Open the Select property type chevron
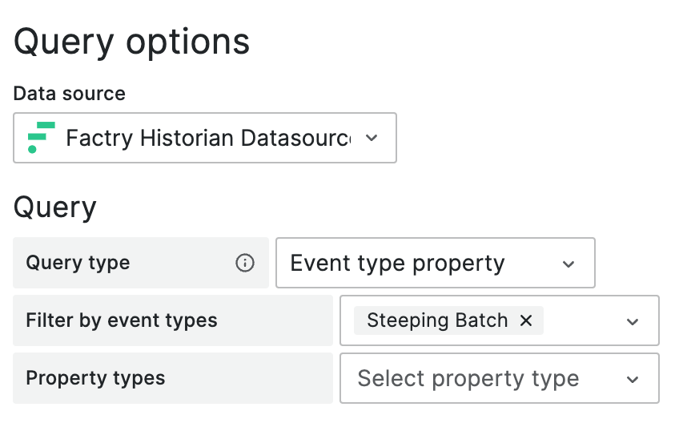687x423 pixels. (633, 380)
